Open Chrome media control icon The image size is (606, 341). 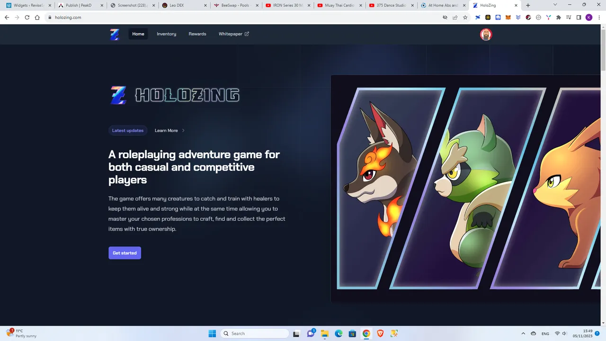point(569,18)
